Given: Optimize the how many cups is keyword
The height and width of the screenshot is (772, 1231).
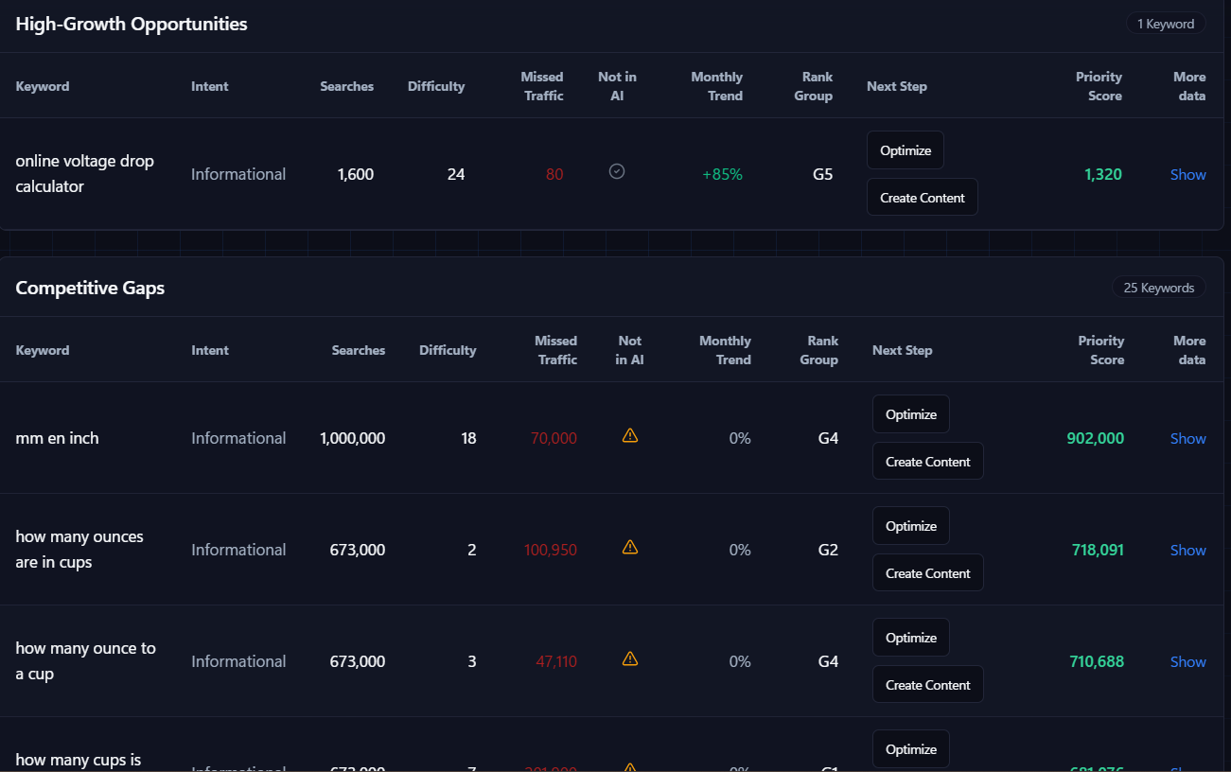Looking at the screenshot, I should point(911,749).
